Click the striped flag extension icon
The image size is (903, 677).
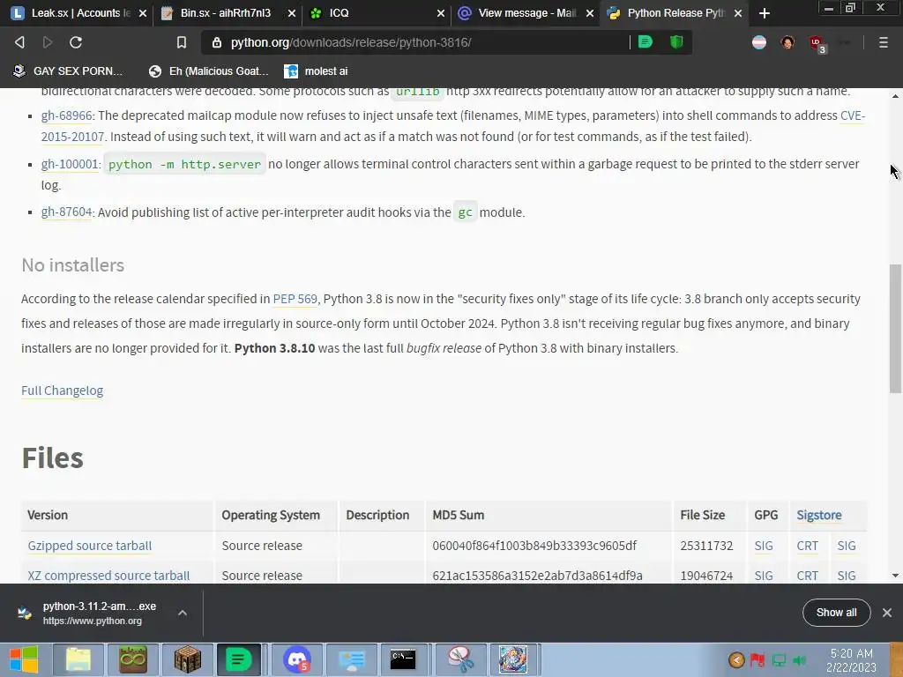(759, 42)
